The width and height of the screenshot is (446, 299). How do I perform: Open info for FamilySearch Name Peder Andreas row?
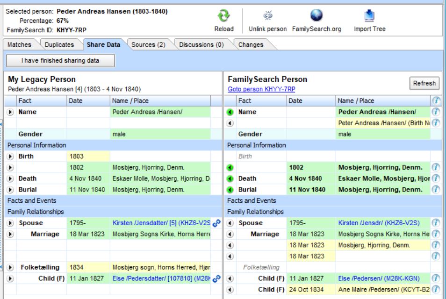(436, 112)
